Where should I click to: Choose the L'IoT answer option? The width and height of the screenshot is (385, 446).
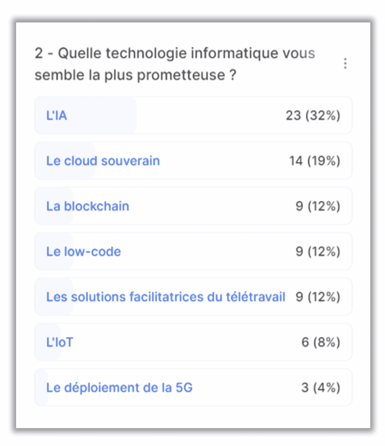tap(193, 342)
